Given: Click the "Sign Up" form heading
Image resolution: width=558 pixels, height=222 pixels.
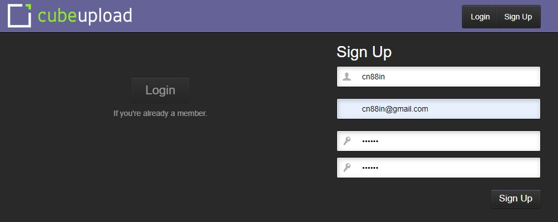Looking at the screenshot, I should point(364,52).
